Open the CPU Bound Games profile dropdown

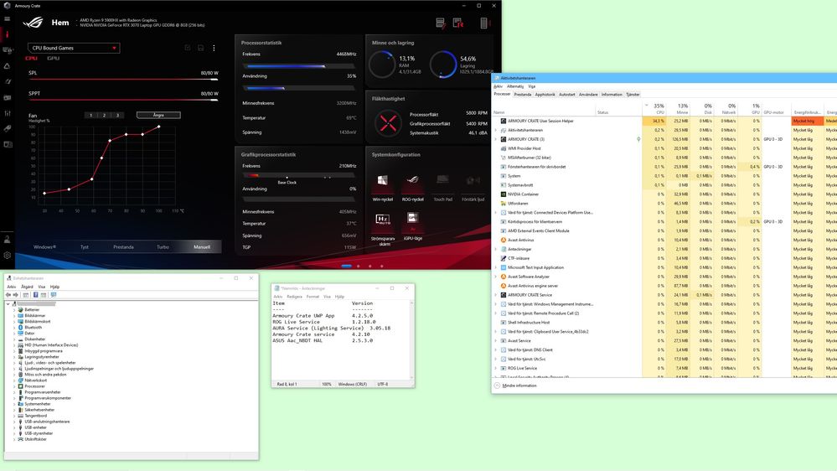point(74,48)
